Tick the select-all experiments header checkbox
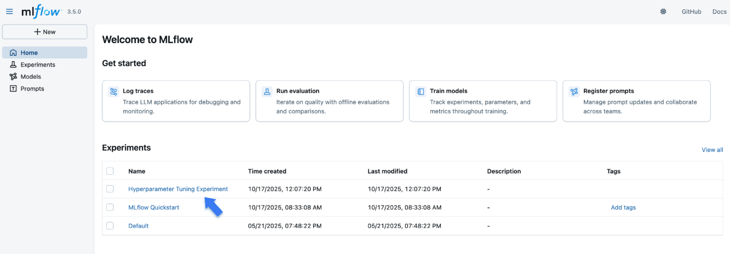Viewport: 730px width, 254px height. pos(110,171)
